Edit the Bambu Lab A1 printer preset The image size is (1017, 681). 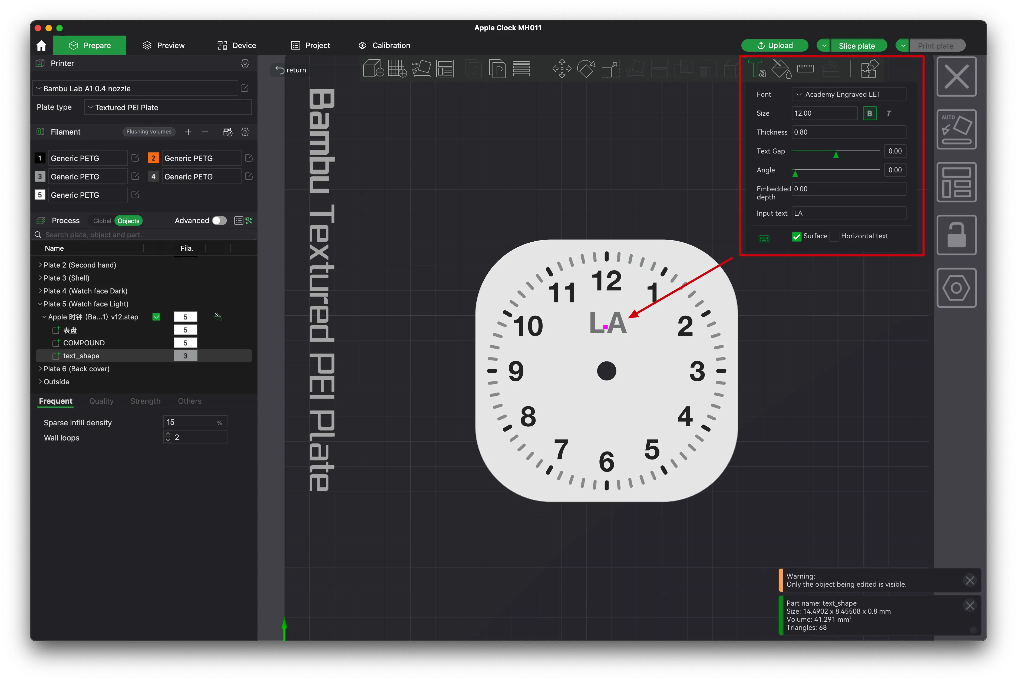click(245, 88)
